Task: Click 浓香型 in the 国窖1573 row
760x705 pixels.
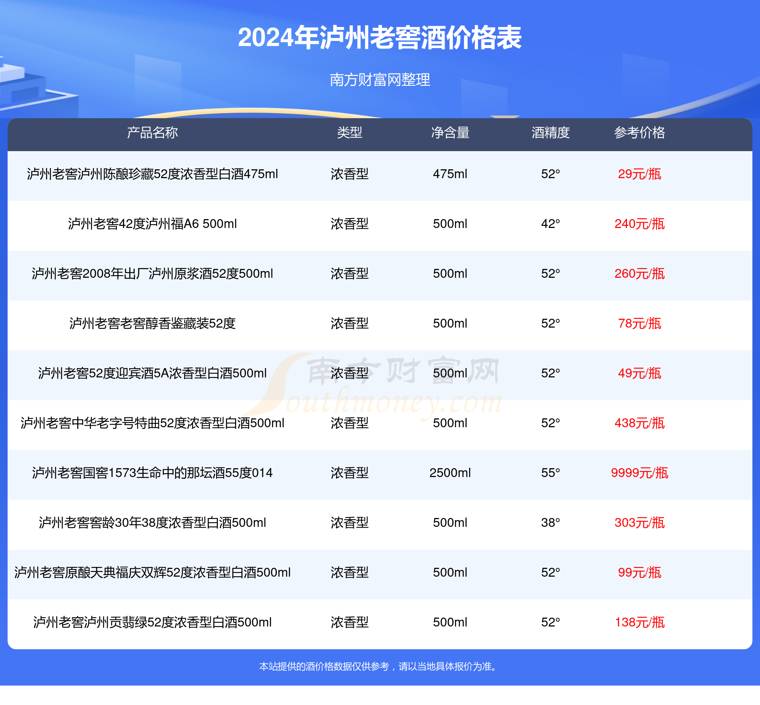Action: [350, 473]
